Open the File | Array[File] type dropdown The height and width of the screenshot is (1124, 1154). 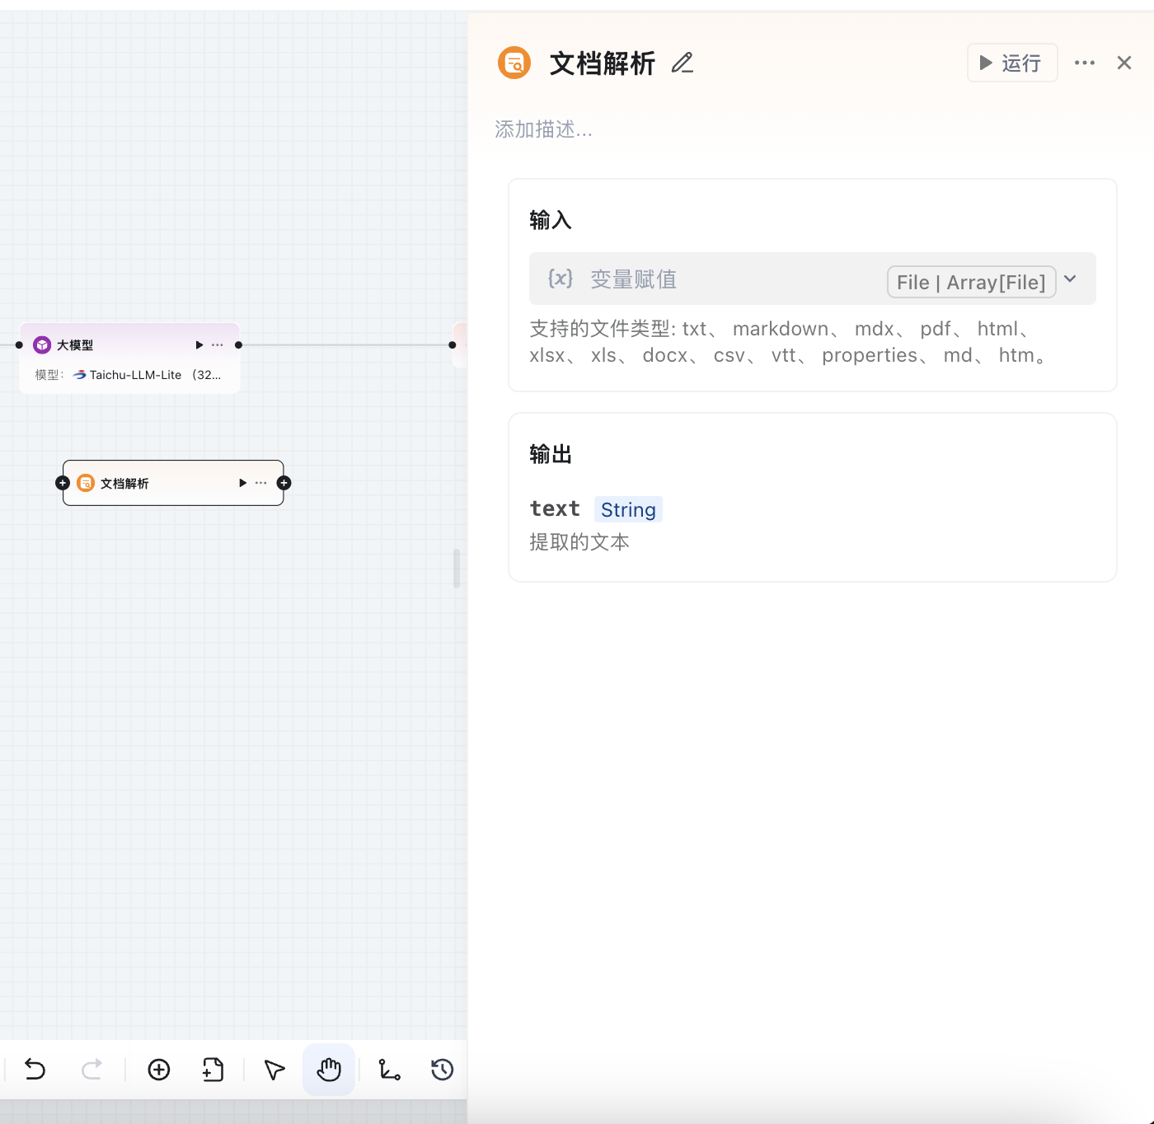[x=971, y=281]
